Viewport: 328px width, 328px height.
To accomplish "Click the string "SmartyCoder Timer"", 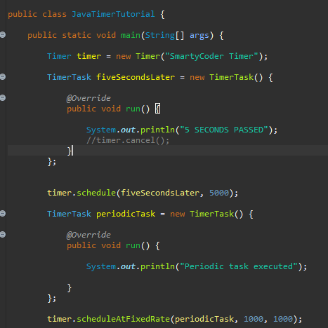I will (211, 56).
